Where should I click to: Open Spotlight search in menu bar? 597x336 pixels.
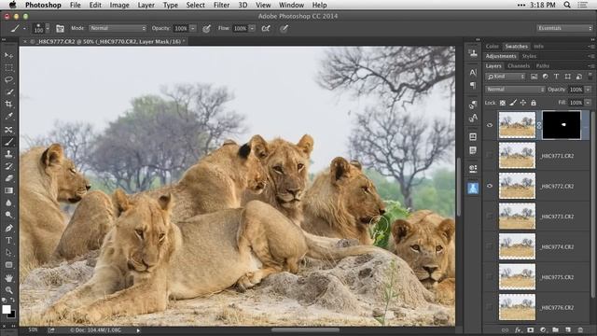tap(567, 5)
